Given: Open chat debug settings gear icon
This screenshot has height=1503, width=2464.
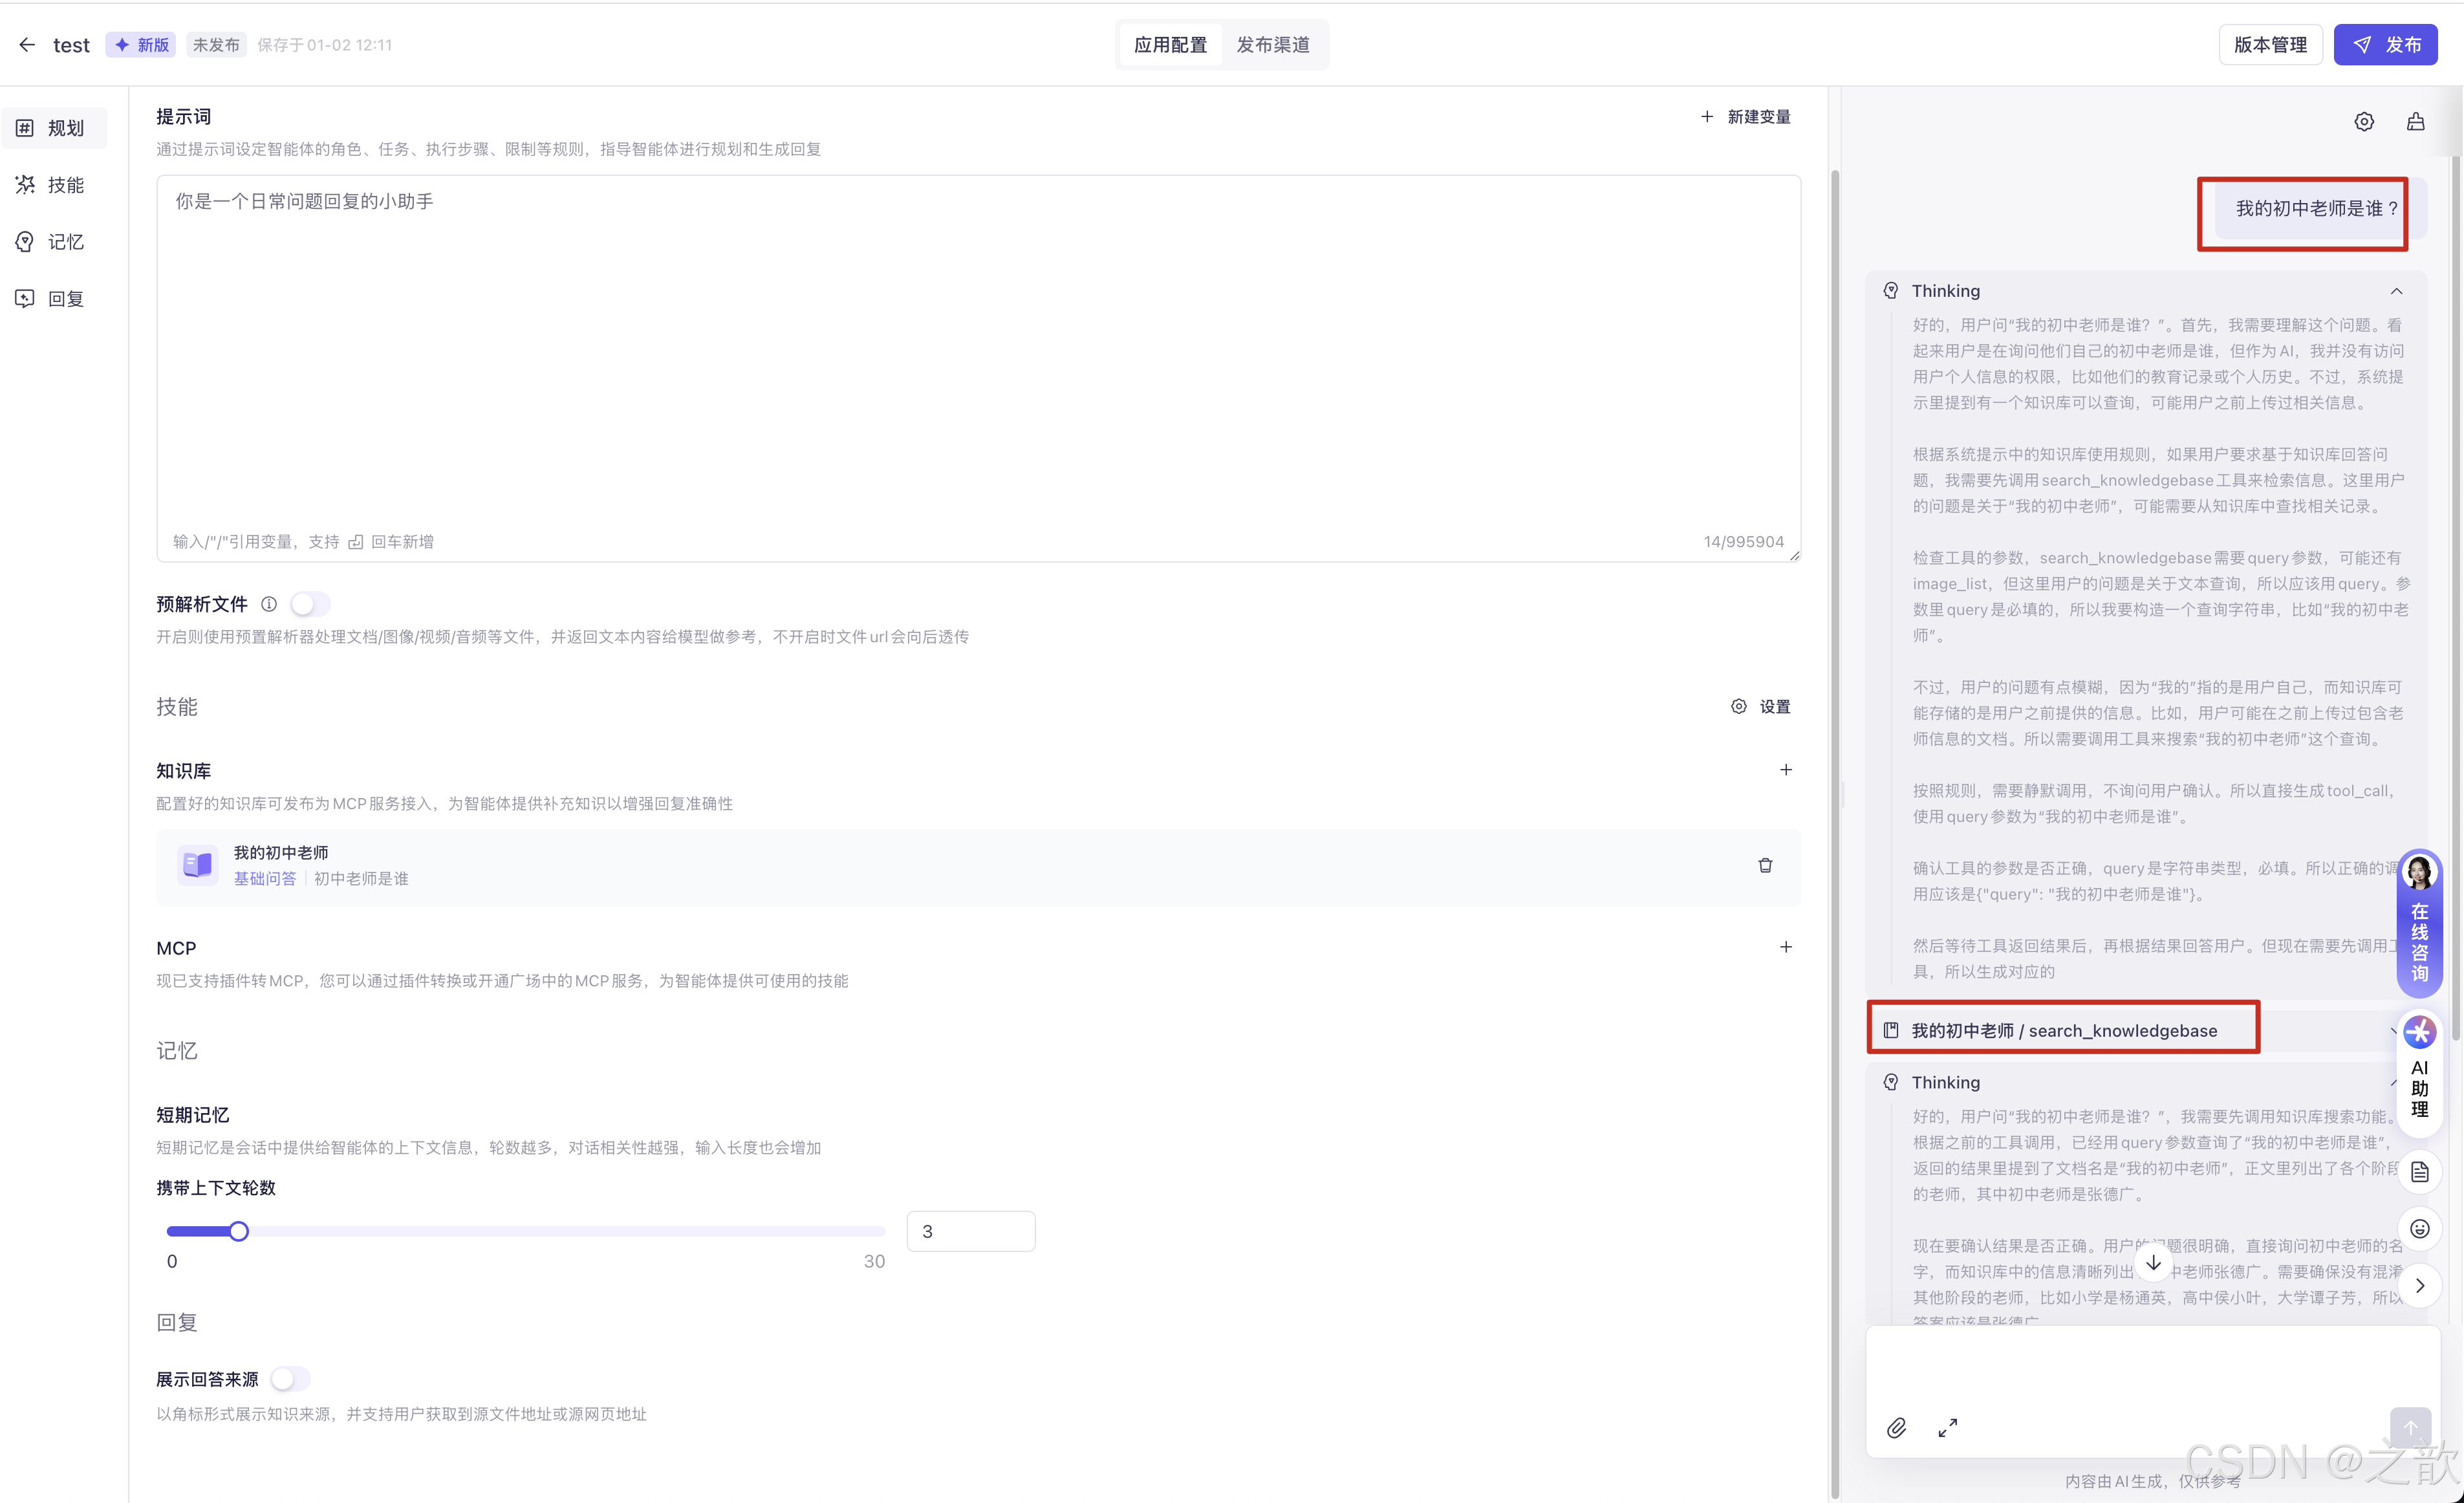Looking at the screenshot, I should coord(2364,122).
